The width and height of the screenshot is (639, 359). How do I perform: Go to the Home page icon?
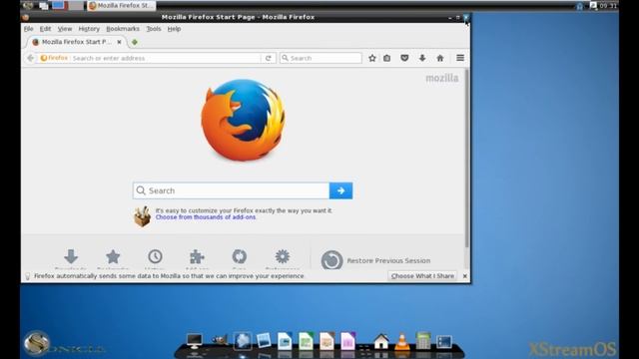440,58
